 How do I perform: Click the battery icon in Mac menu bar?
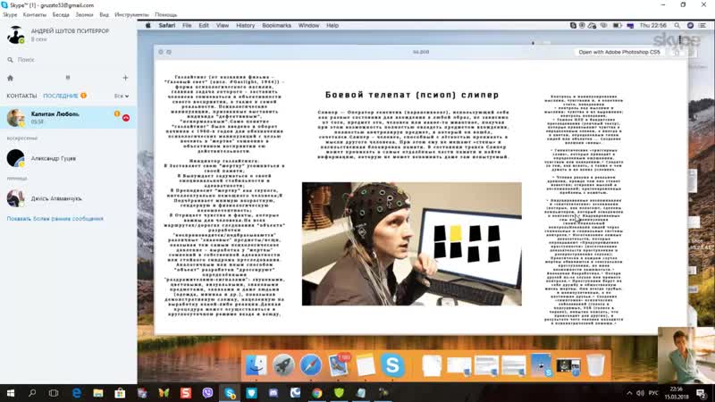coord(617,26)
